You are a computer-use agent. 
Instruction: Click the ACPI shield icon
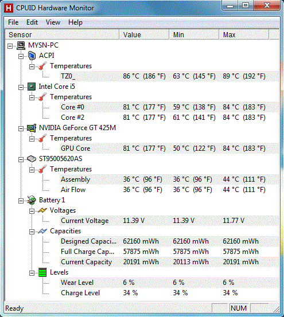(x=32, y=56)
